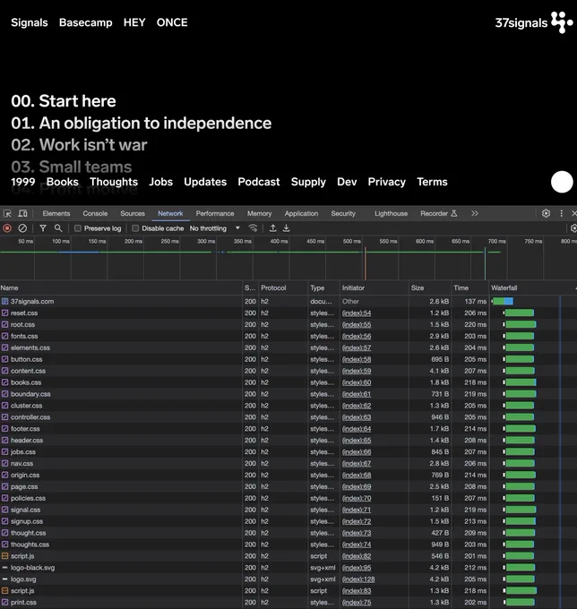Screen dimensions: 577x609
Task: Switch to the Performance tab
Action: click(x=215, y=214)
